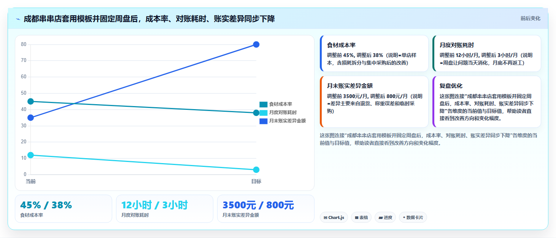Viewport: 556px width, 238px height.
Task: Click the lightning icon beside the title
Action: pos(18,19)
